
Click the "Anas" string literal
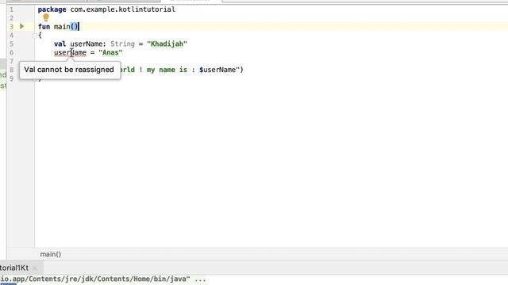click(110, 52)
